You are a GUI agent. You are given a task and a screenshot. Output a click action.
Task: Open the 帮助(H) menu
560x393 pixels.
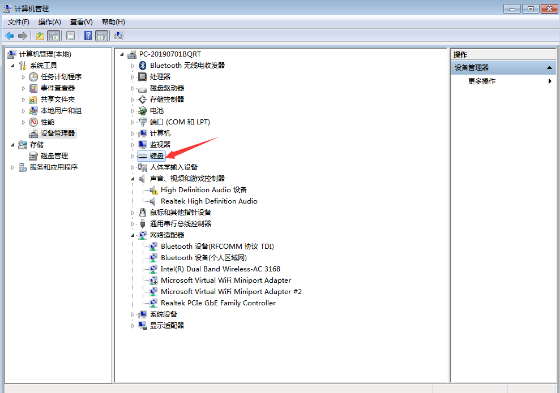point(113,22)
